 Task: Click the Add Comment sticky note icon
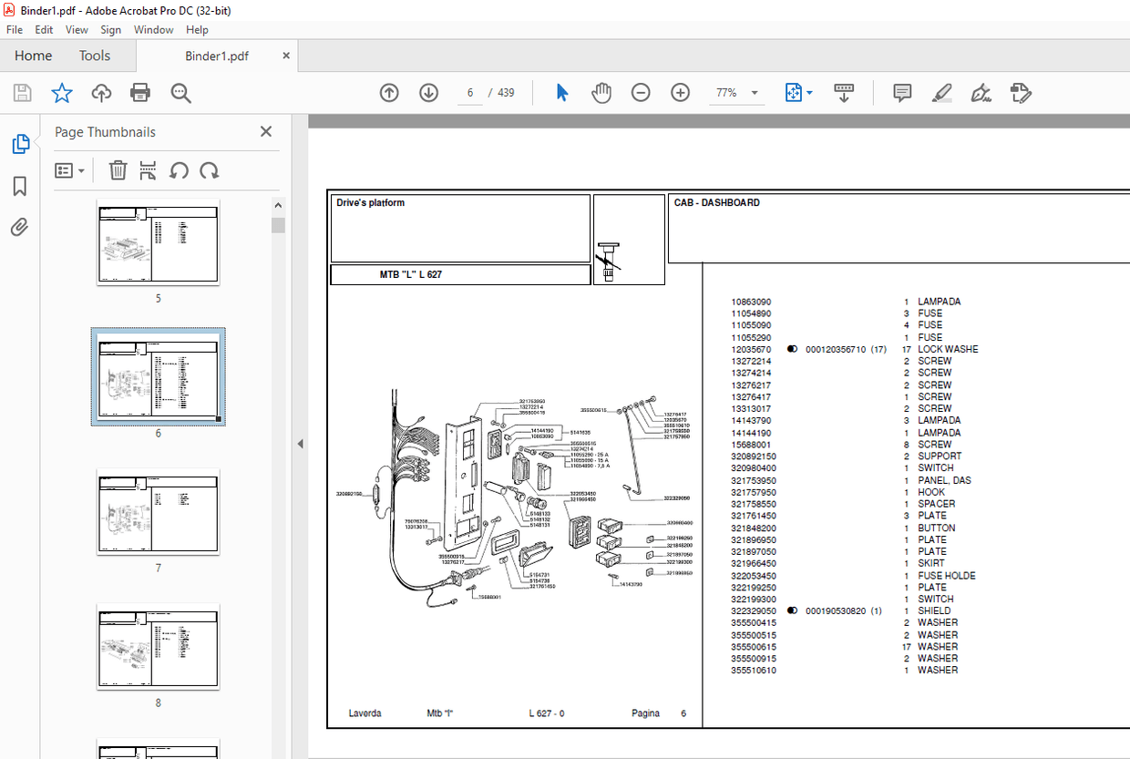coord(901,92)
